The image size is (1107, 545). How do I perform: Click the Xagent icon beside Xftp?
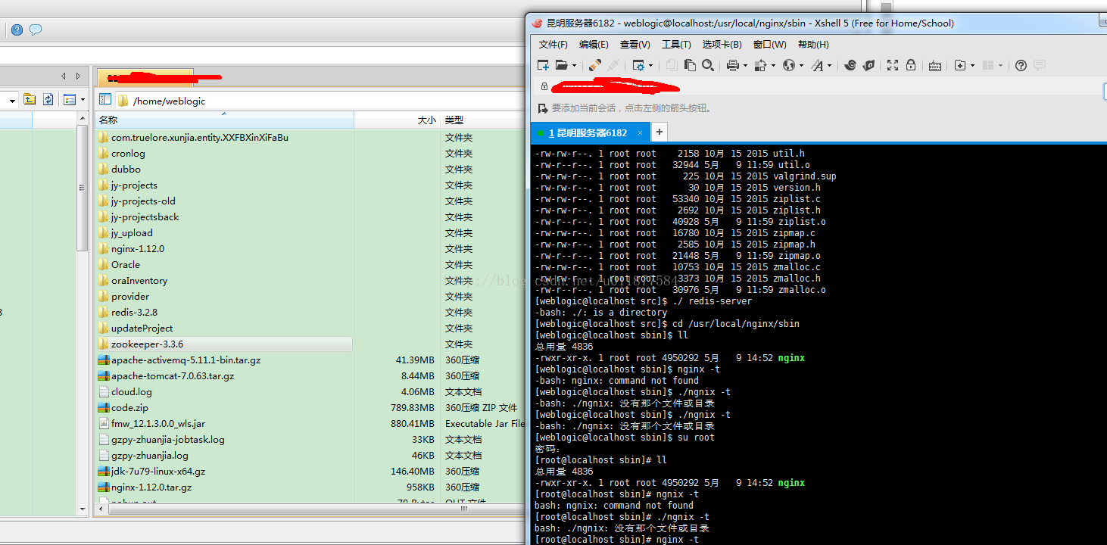[868, 66]
